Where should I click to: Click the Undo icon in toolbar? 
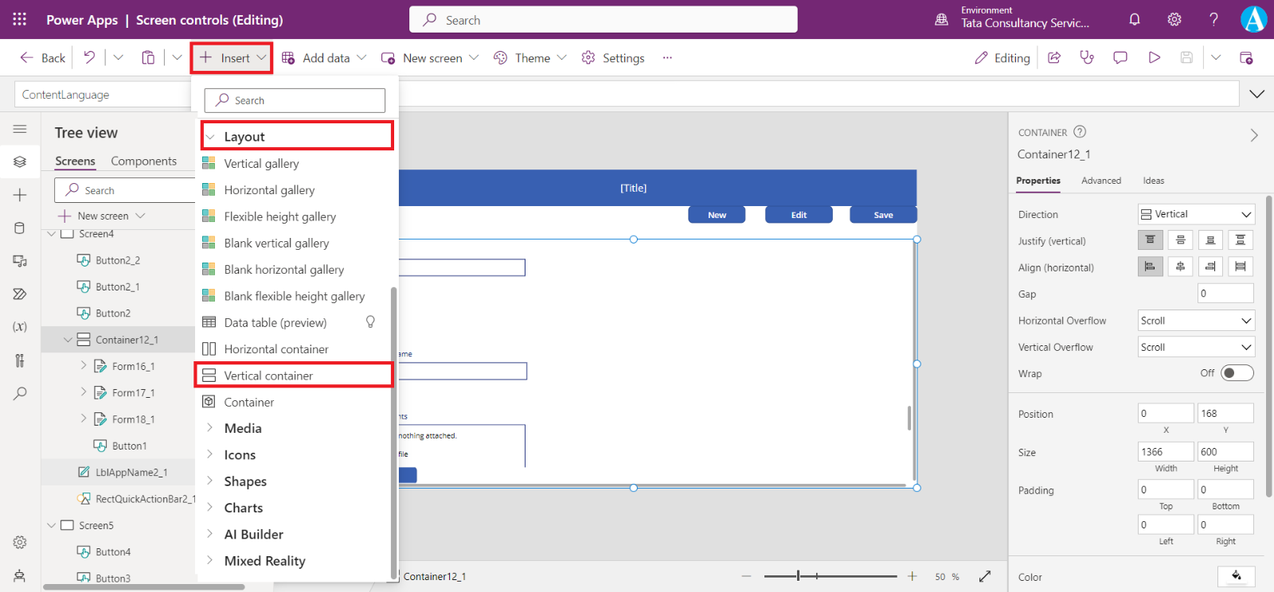point(89,57)
